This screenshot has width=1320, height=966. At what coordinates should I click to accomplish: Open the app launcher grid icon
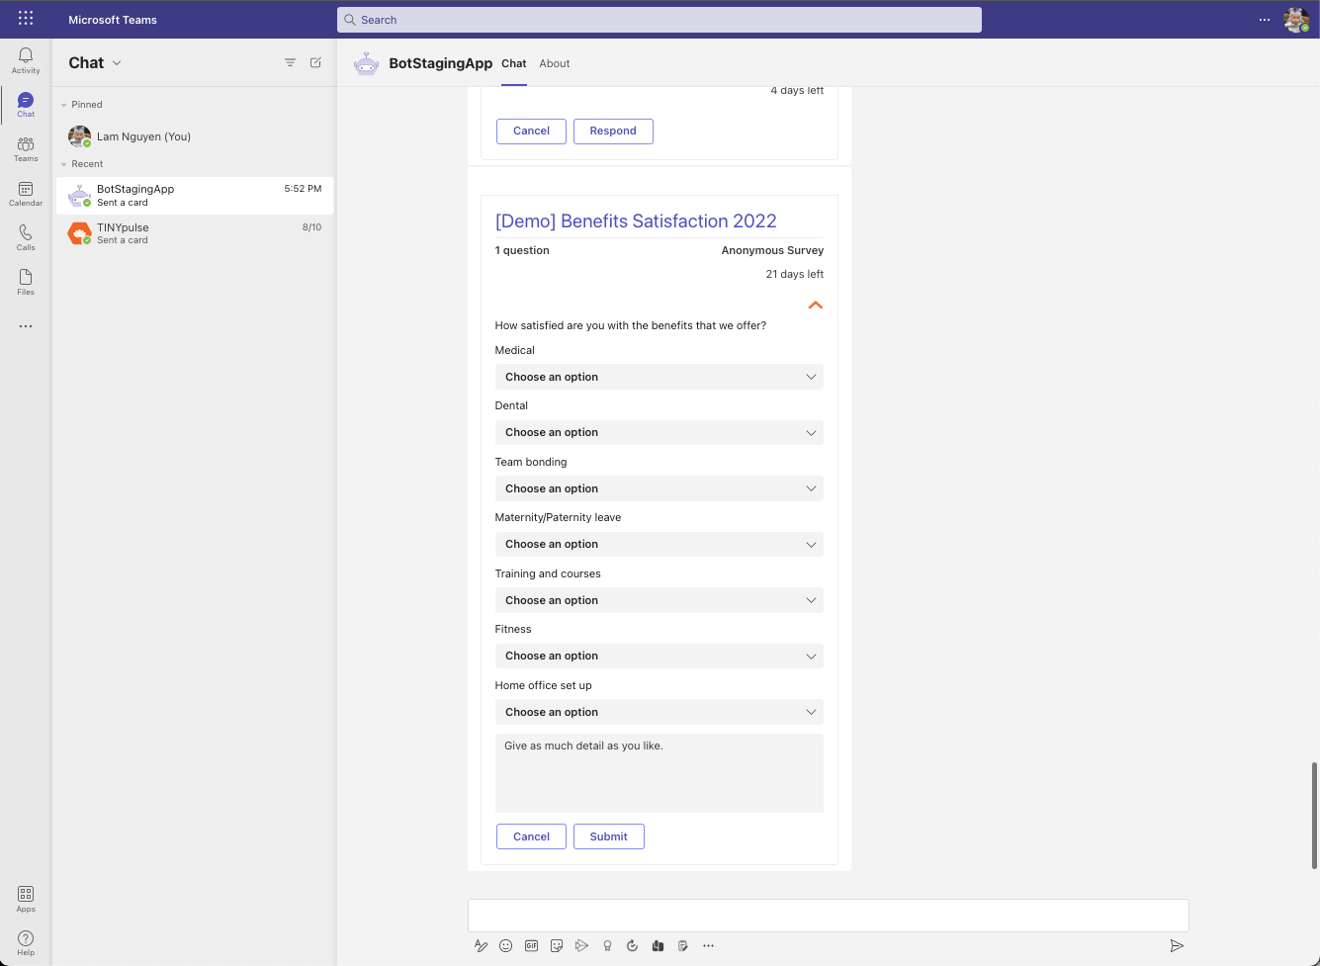[26, 19]
